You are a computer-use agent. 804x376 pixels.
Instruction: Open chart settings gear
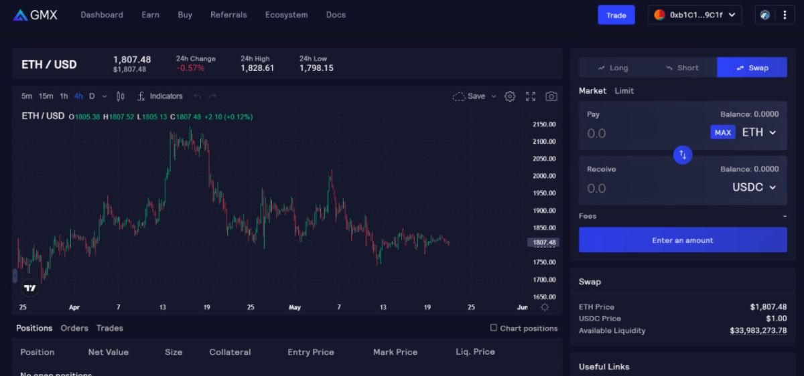tap(510, 96)
